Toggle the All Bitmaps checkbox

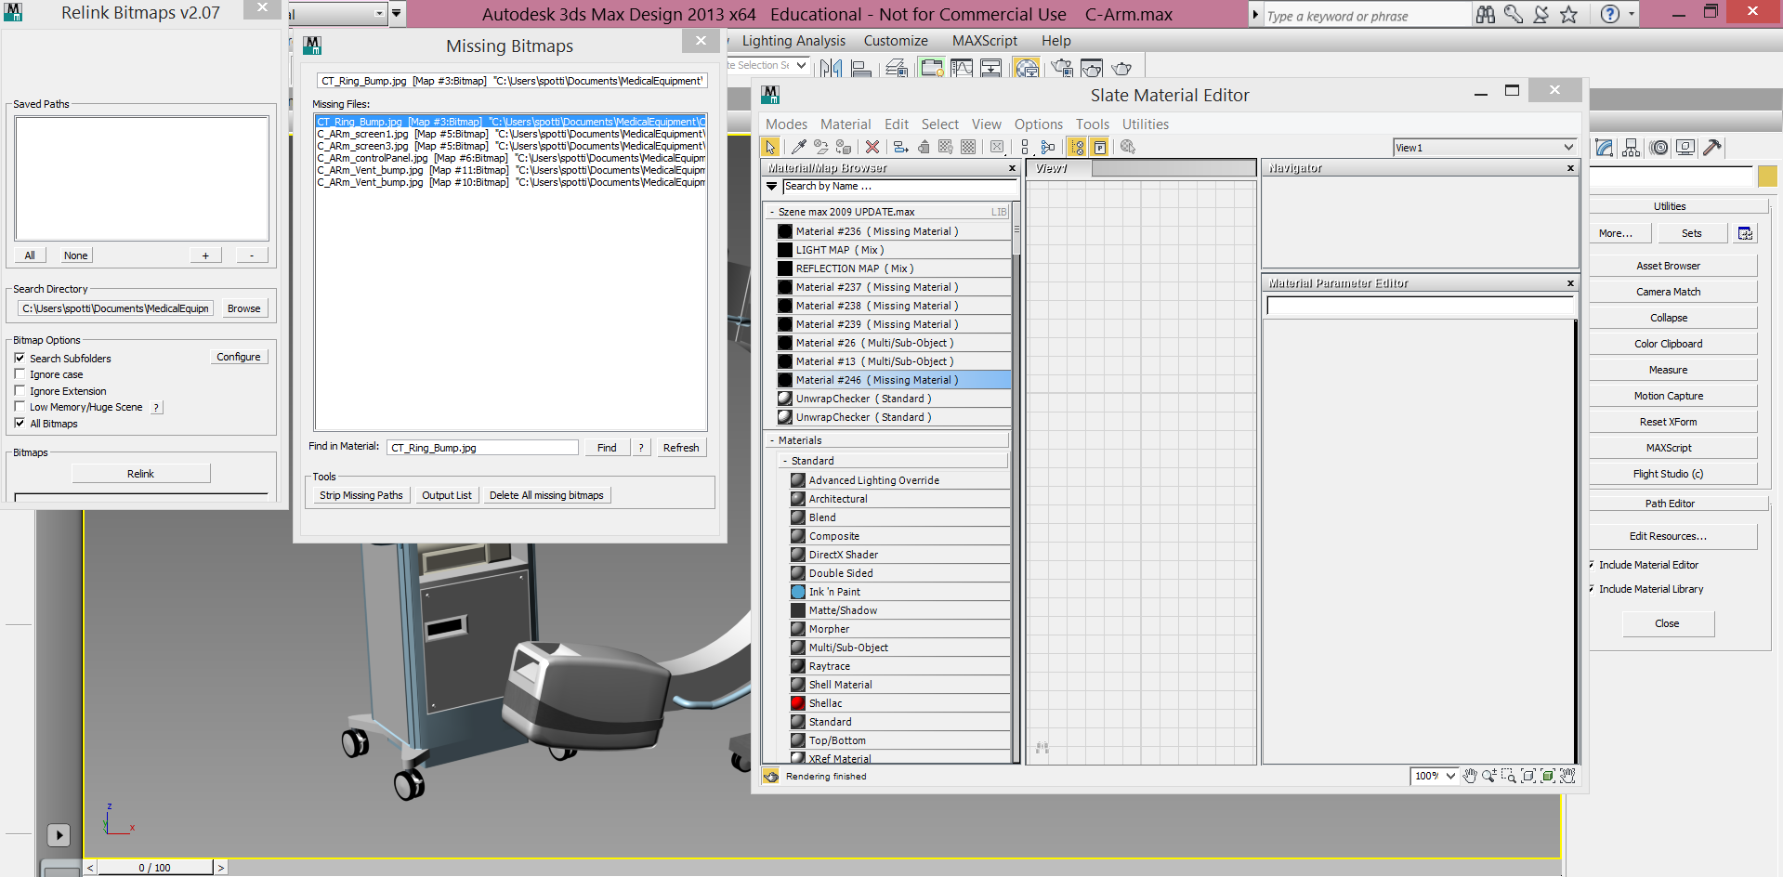pyautogui.click(x=20, y=423)
